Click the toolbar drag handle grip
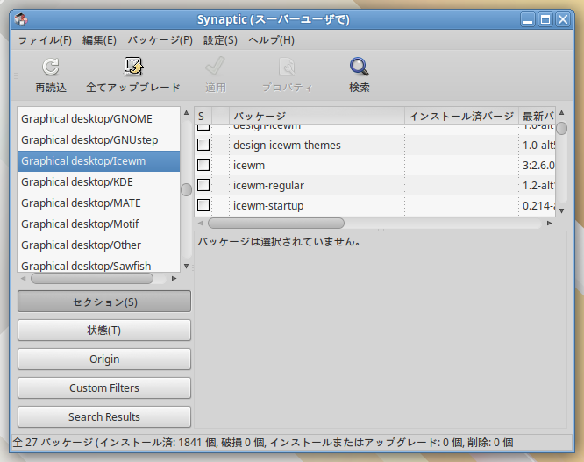Viewport: 584px width, 462px height. pyautogui.click(x=16, y=76)
